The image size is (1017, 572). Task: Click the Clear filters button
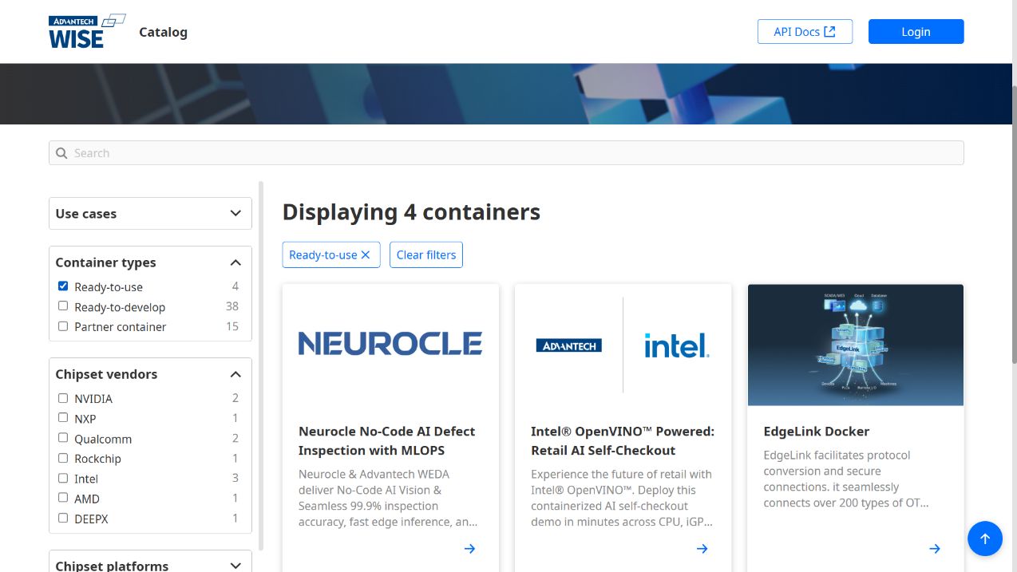pos(426,254)
